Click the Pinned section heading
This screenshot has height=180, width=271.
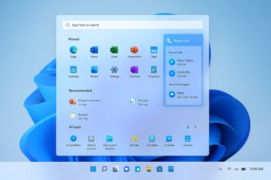click(x=74, y=39)
